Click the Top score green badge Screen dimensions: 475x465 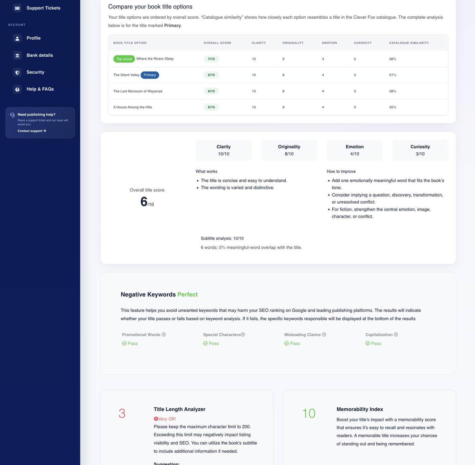(x=124, y=59)
